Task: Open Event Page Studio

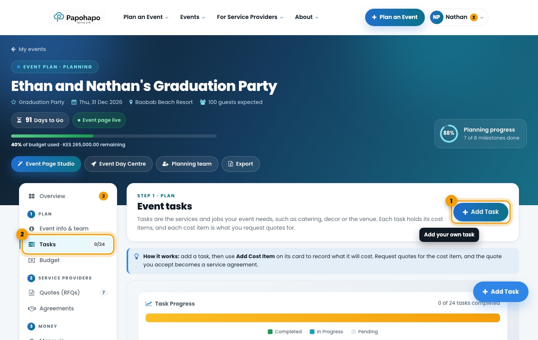Action: click(46, 164)
